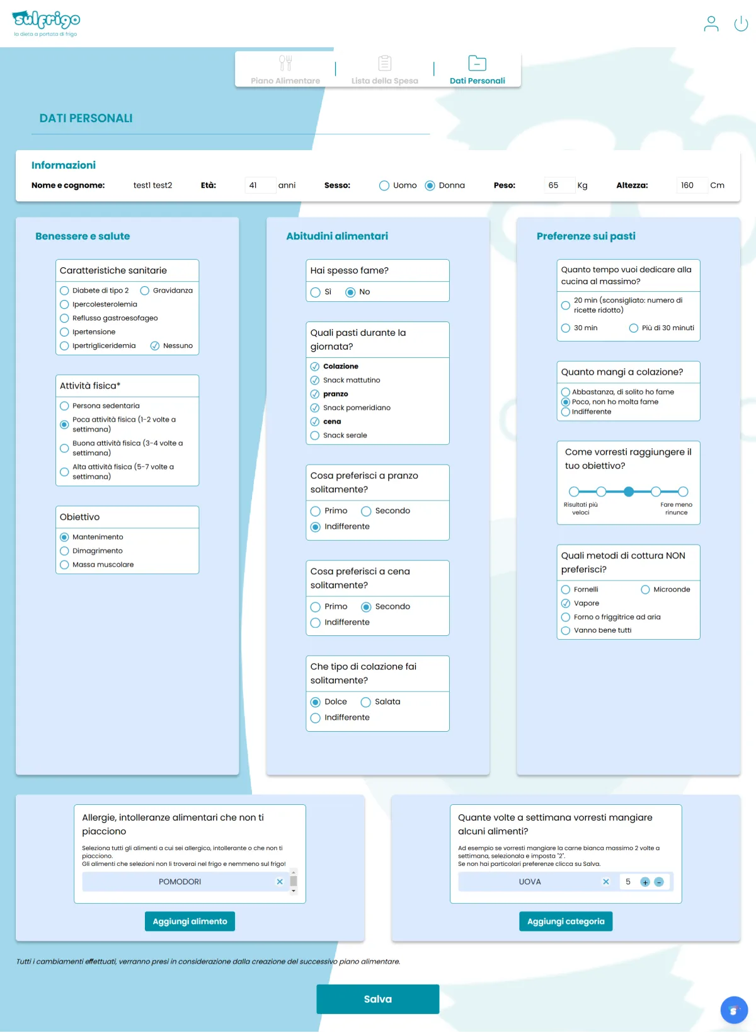Click the power logout icon
The width and height of the screenshot is (756, 1033).
(741, 24)
